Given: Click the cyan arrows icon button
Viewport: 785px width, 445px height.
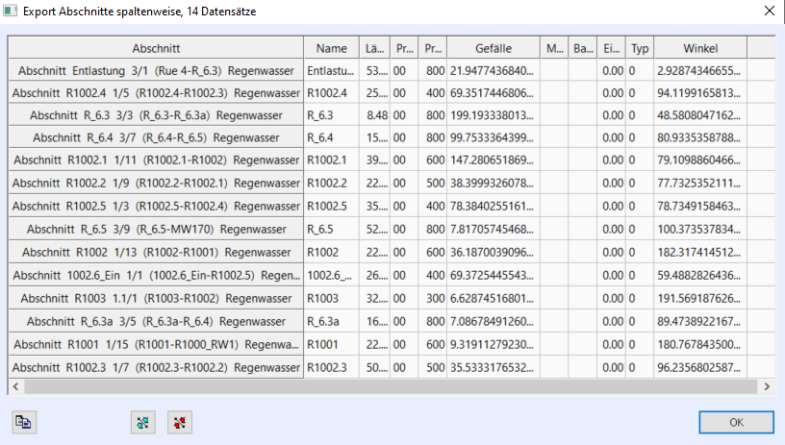Looking at the screenshot, I should click(142, 422).
